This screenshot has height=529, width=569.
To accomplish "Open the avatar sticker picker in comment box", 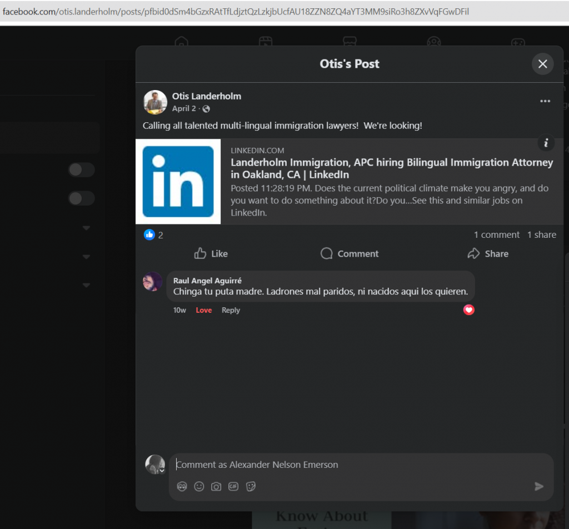I will pos(182,486).
